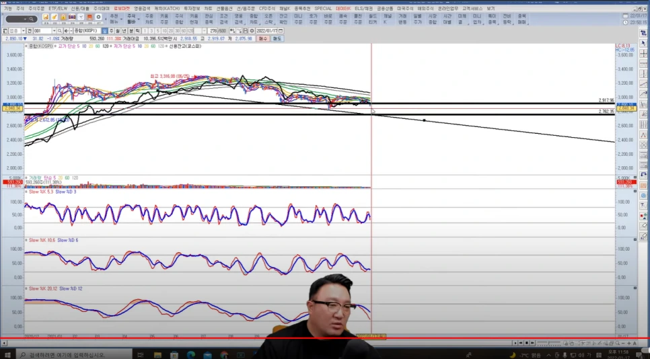This screenshot has width=650, height=359.
Task: Select the text annotation tool
Action: [x=643, y=205]
